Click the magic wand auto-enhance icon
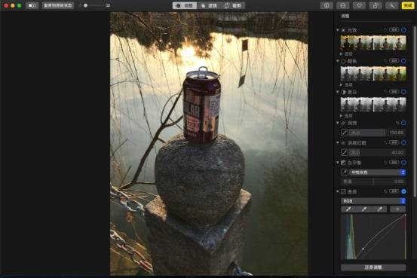Screen dimensions: 417x278 coord(391,5)
